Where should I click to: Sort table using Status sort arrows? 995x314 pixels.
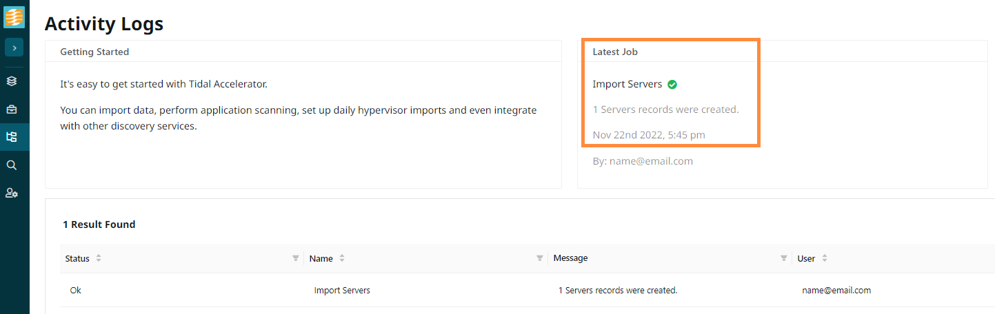pos(99,258)
